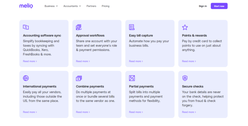Click the Start now button
This screenshot has width=248, height=126.
pyautogui.click(x=219, y=6)
